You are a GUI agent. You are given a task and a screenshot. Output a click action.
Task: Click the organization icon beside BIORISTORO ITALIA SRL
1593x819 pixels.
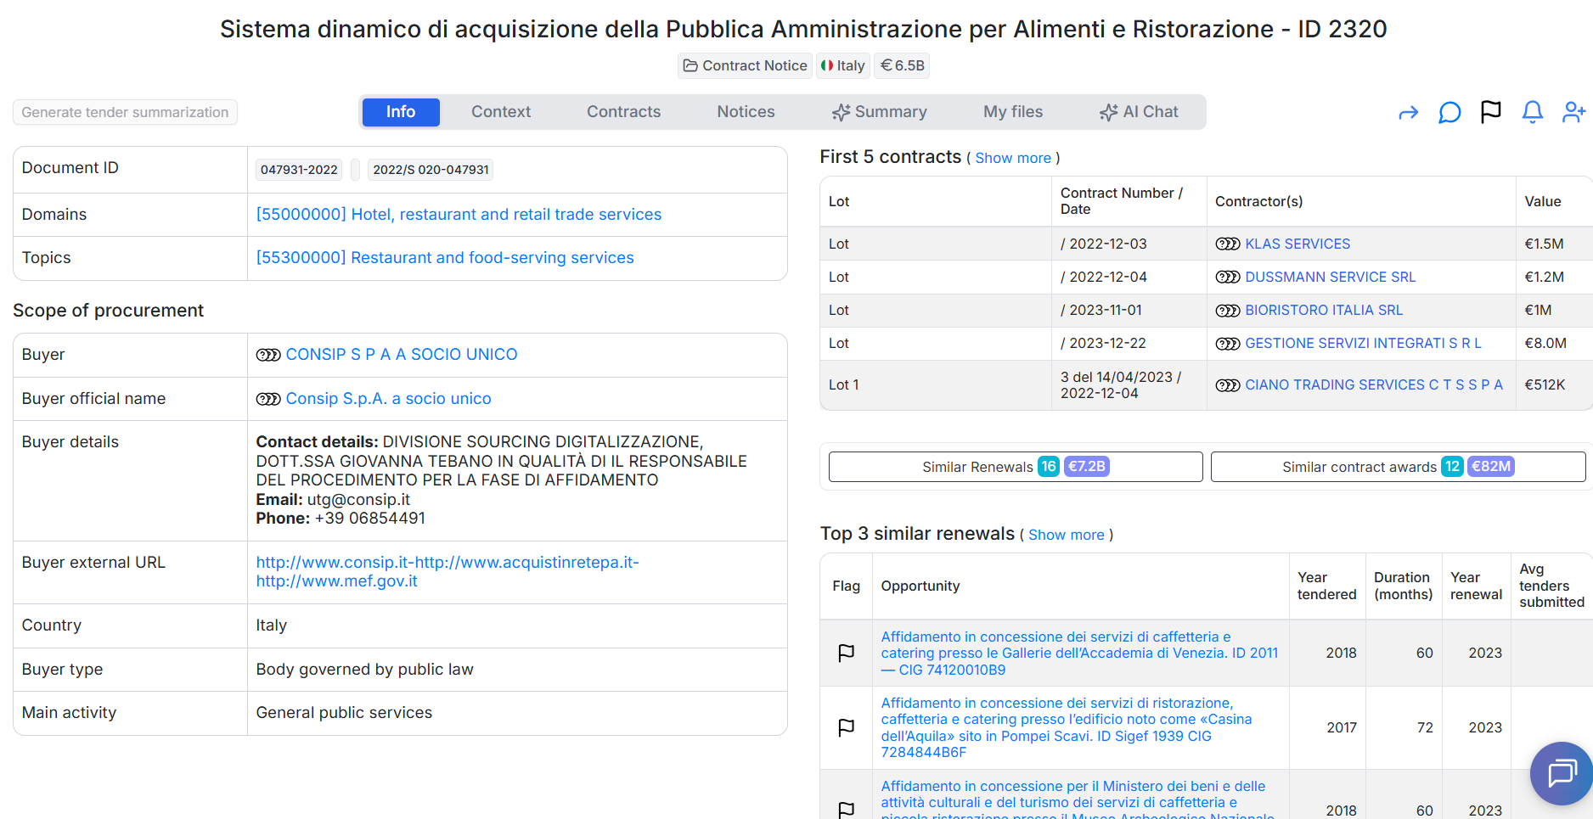pyautogui.click(x=1228, y=311)
